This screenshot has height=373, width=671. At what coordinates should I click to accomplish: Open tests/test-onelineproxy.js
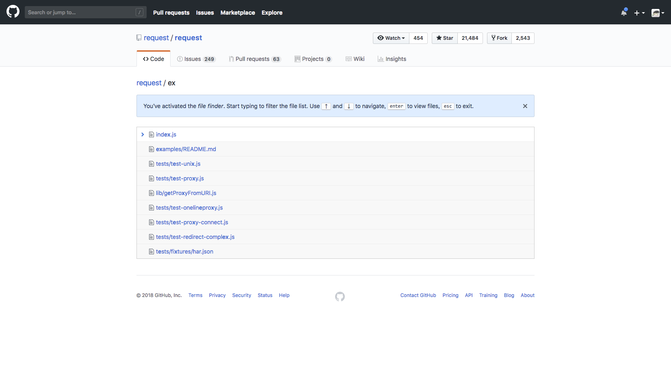tap(189, 208)
